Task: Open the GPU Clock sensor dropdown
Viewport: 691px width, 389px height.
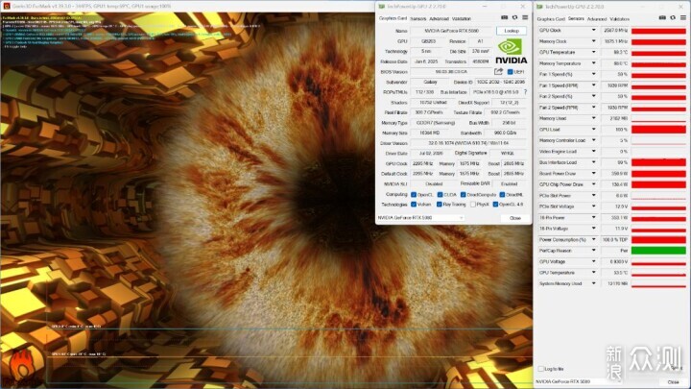Action: [594, 30]
